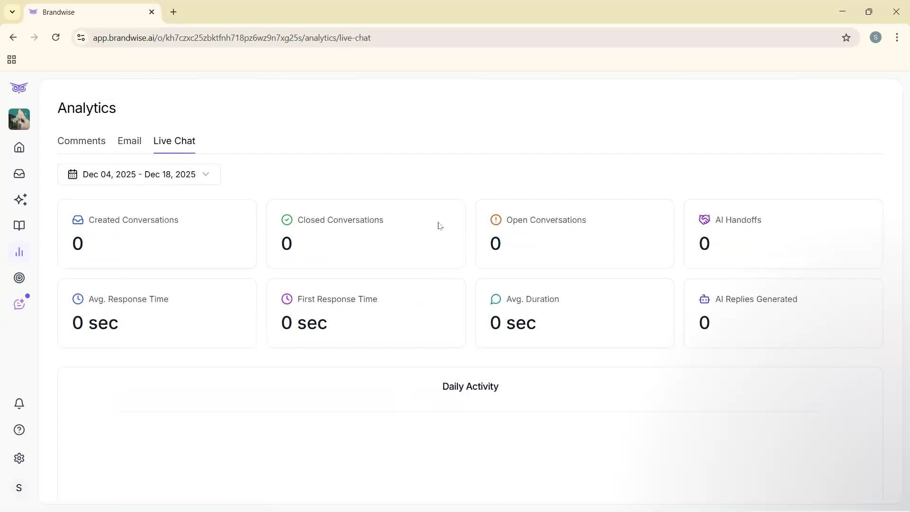Screen dimensions: 910x512
Task: Open settings using the gear icon
Action: point(19,458)
